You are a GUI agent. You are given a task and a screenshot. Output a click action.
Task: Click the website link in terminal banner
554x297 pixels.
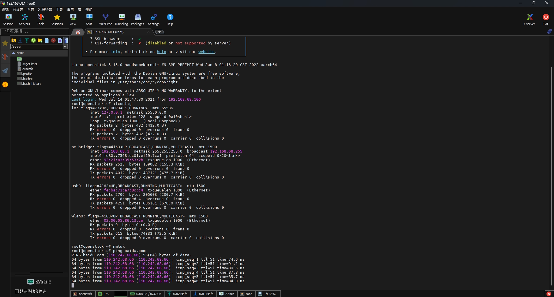(206, 52)
